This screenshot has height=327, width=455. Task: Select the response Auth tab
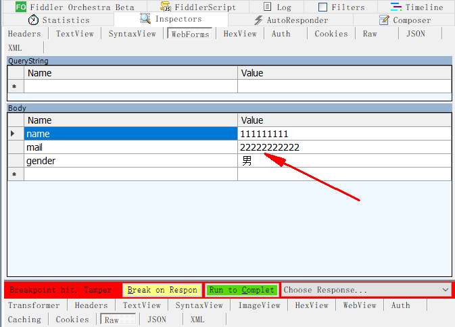(x=400, y=305)
